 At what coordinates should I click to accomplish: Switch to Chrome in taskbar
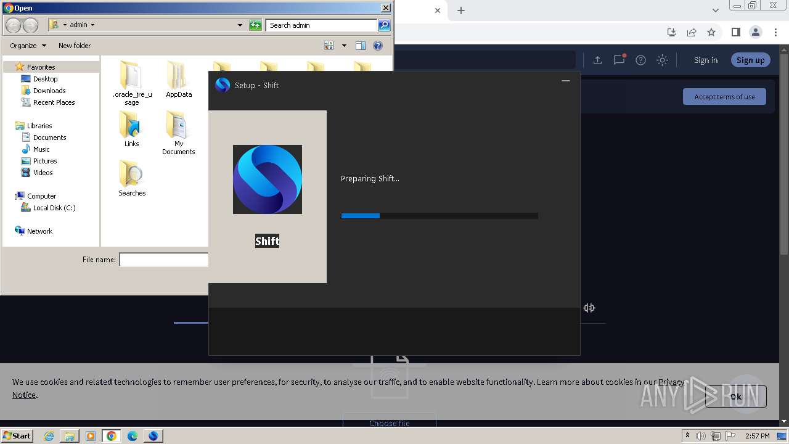(112, 436)
